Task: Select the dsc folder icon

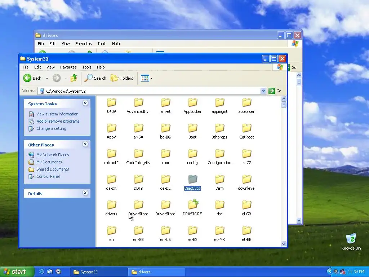Action: 219,205
